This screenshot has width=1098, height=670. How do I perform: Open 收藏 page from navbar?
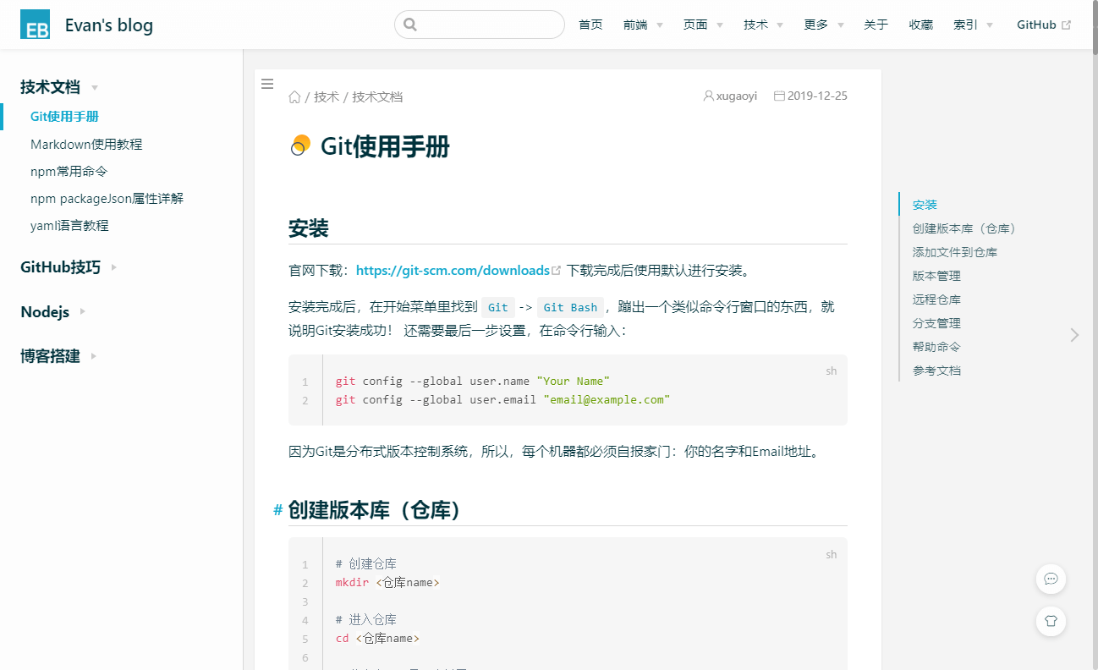(920, 25)
